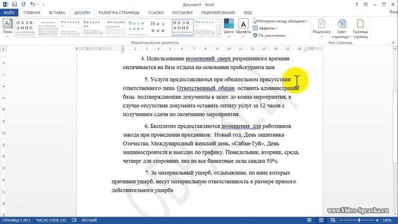Click По умолчанию set as default button

click(269, 35)
